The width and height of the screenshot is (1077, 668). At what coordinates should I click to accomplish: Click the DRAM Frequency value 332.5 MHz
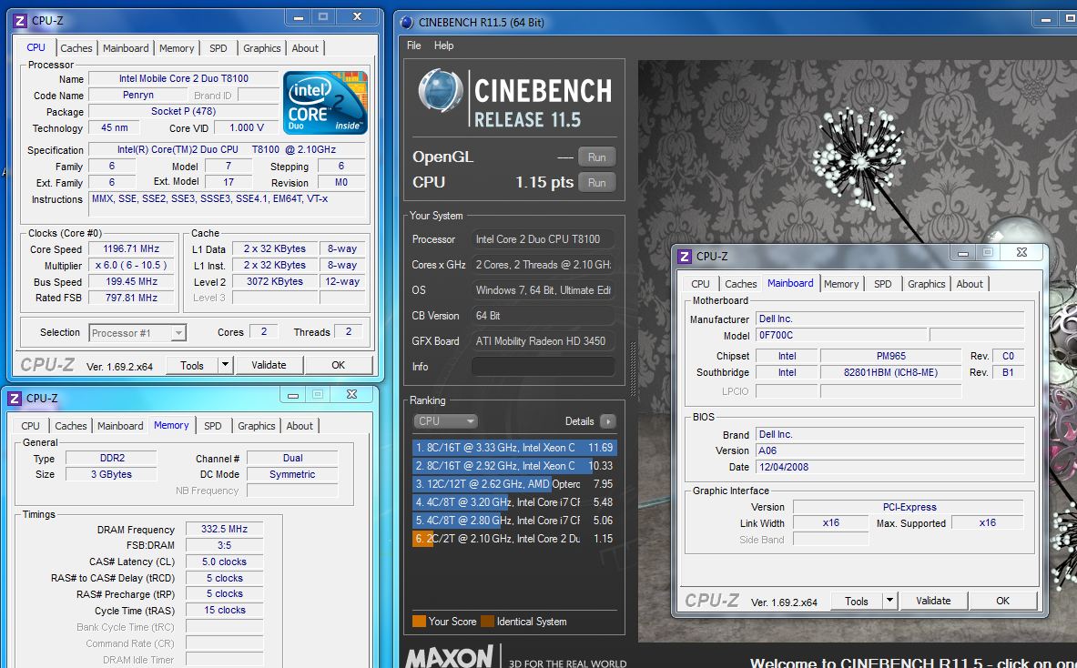225,530
